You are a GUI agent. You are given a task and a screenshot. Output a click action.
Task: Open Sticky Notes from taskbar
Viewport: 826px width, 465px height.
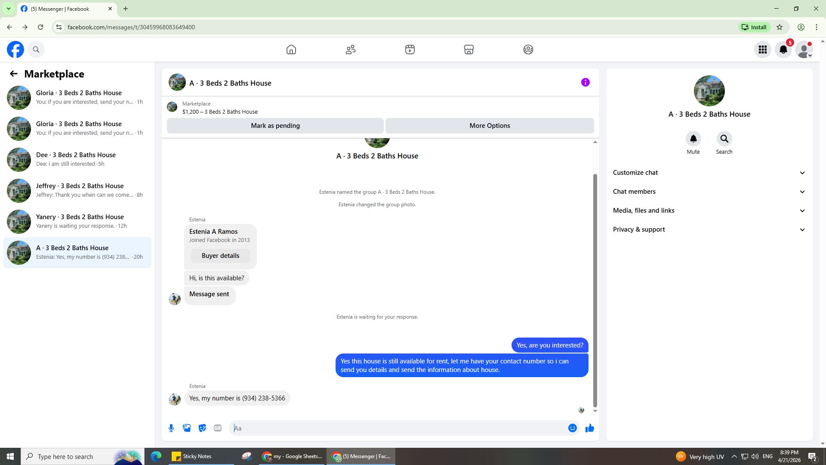201,456
